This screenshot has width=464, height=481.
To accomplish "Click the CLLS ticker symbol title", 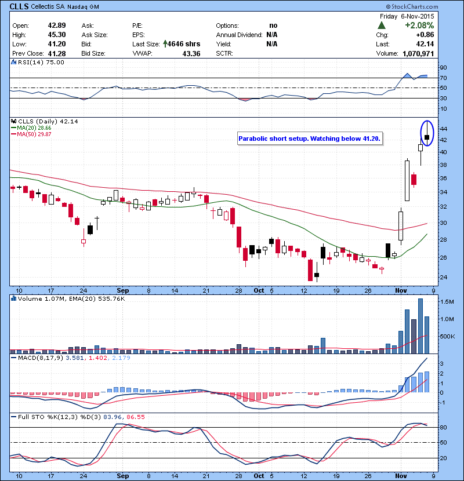I will click(x=19, y=6).
